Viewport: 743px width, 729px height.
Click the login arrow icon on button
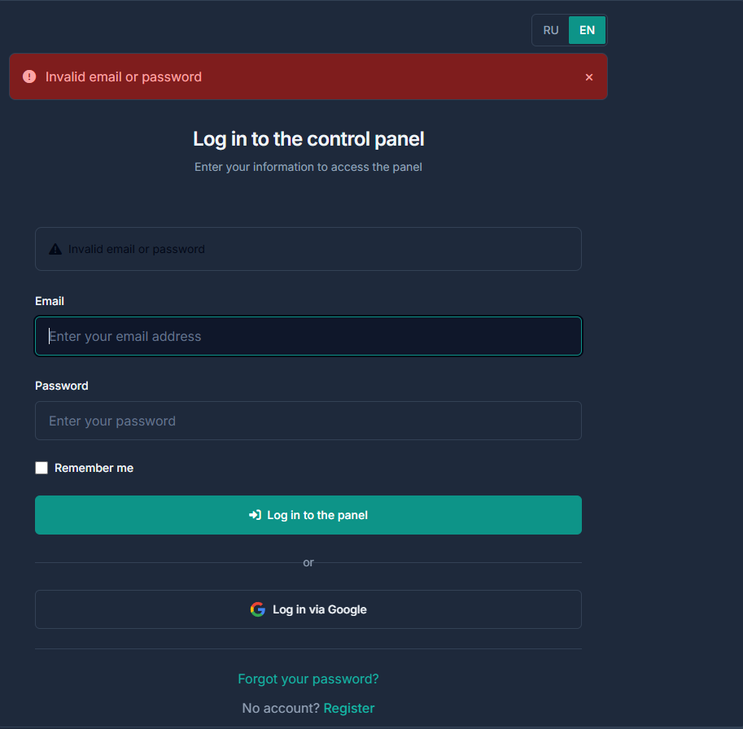(255, 515)
